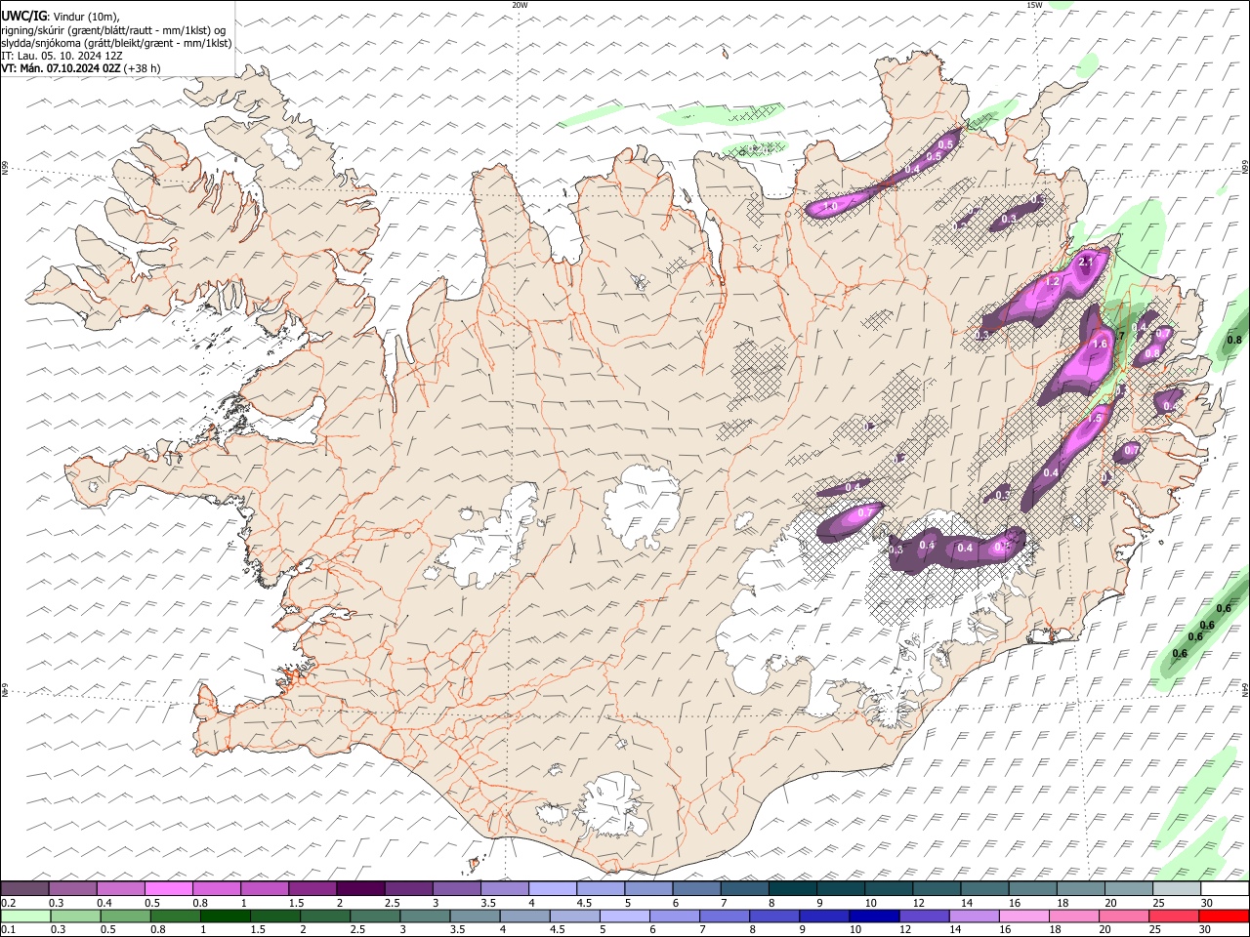Click the '0.4' label under the upper legend
This screenshot has height=937, width=1250.
104,903
